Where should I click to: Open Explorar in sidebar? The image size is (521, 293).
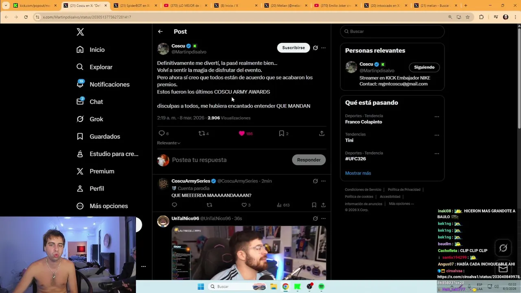[x=94, y=67]
